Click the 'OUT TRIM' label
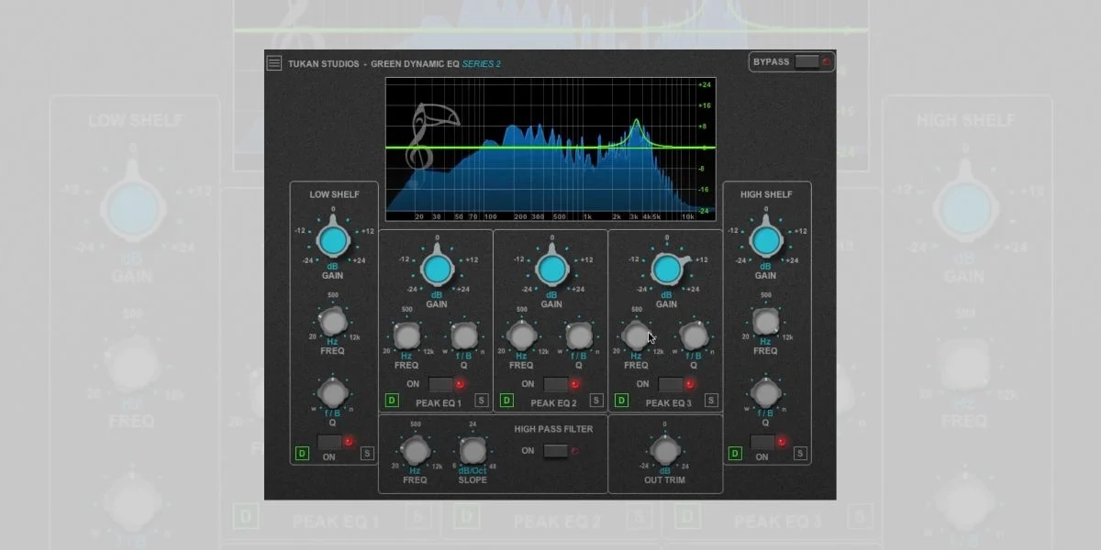 pos(664,480)
